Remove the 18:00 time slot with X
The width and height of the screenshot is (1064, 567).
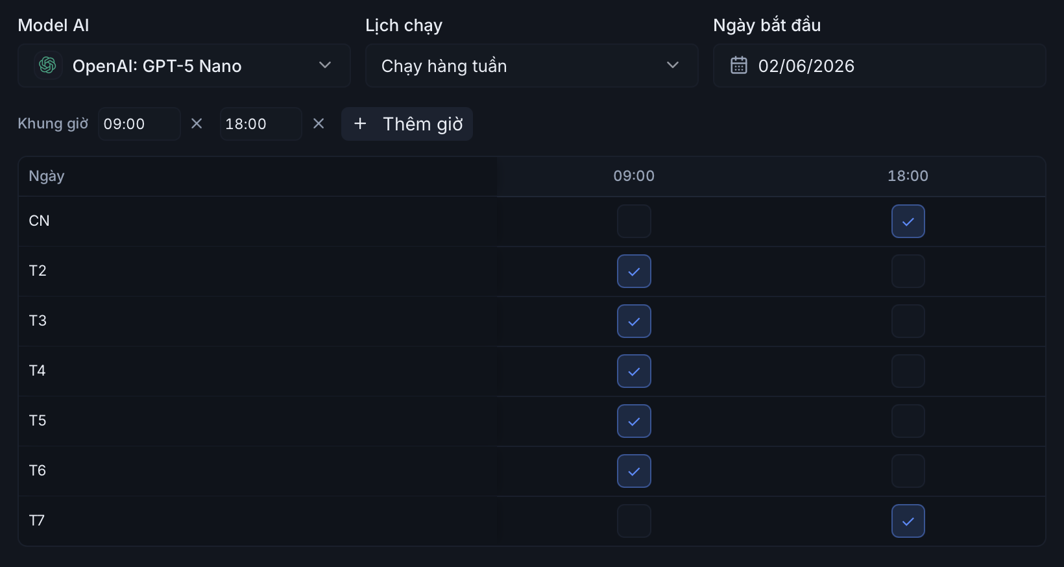[x=319, y=123]
